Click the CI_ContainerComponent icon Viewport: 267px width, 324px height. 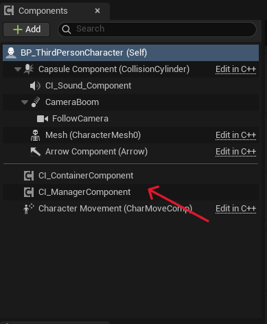point(29,176)
